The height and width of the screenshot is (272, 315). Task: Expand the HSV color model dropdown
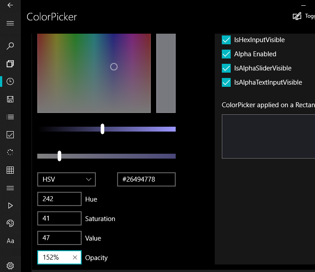point(67,179)
